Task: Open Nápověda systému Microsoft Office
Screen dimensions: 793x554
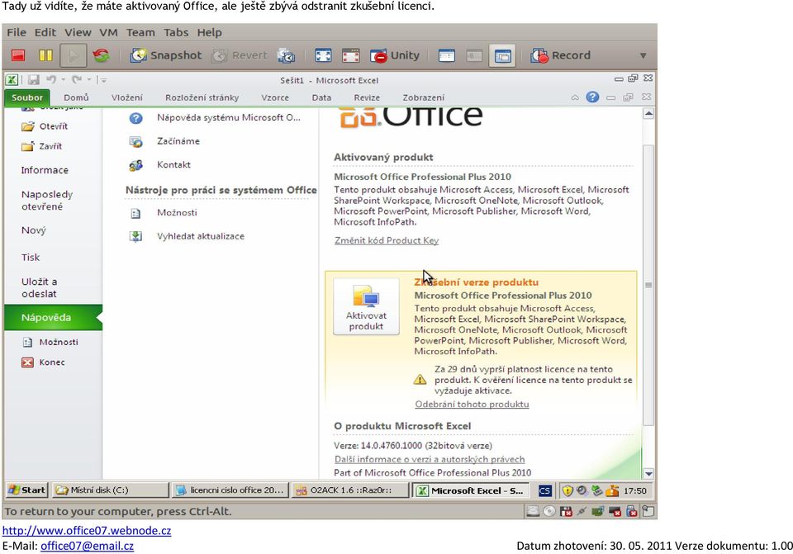Action: click(215, 118)
